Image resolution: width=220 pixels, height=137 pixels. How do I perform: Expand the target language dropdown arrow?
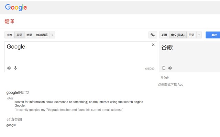pyautogui.click(x=199, y=35)
